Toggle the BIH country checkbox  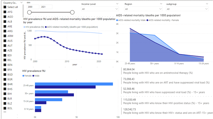(5, 94)
